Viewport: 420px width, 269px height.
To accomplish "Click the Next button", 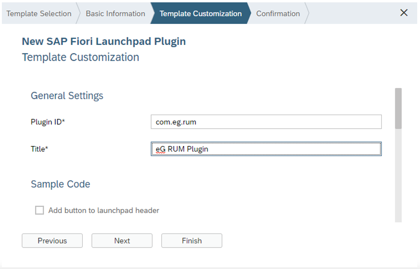I will tap(122, 240).
